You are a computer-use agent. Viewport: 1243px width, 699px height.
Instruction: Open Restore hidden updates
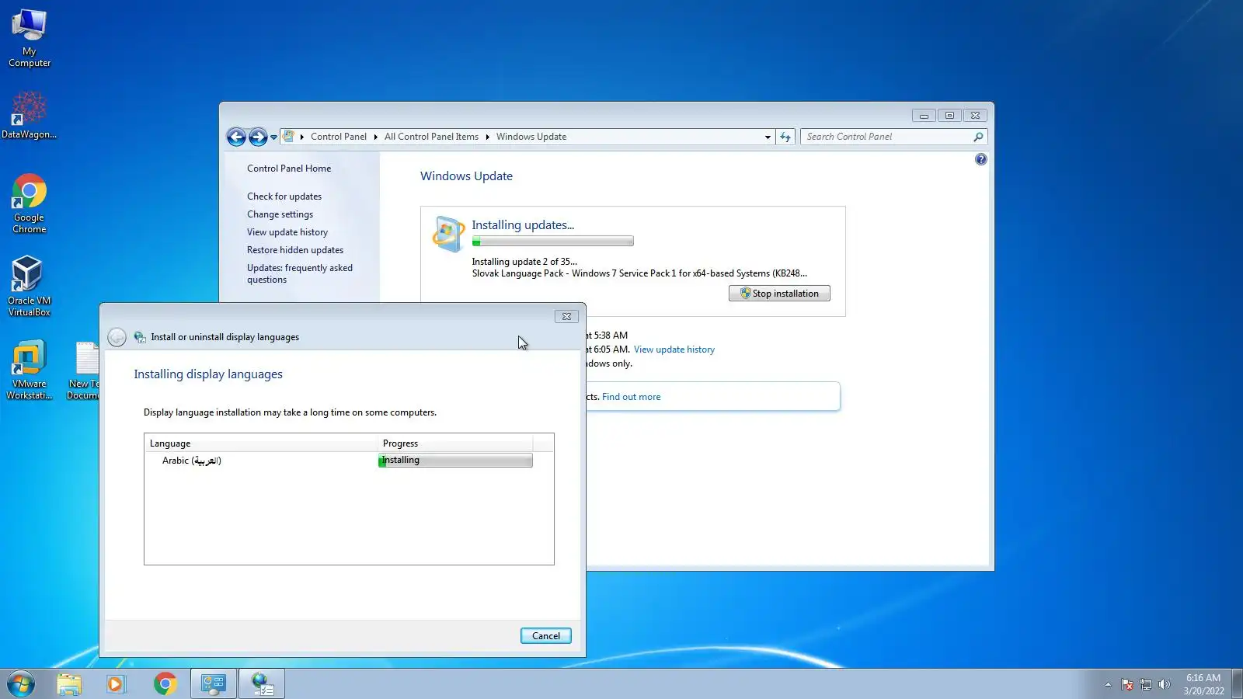pyautogui.click(x=295, y=250)
